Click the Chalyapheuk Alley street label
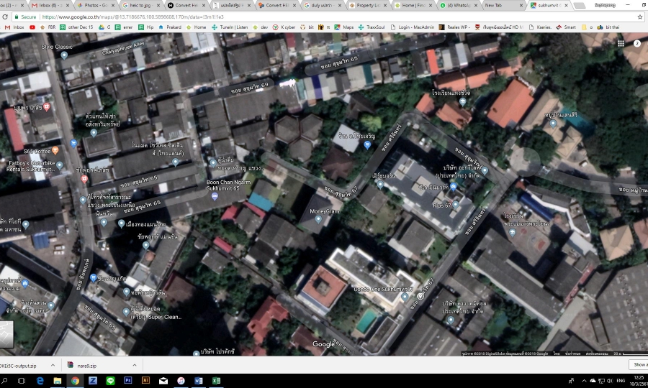The height and width of the screenshot is (388, 648). (x=122, y=48)
